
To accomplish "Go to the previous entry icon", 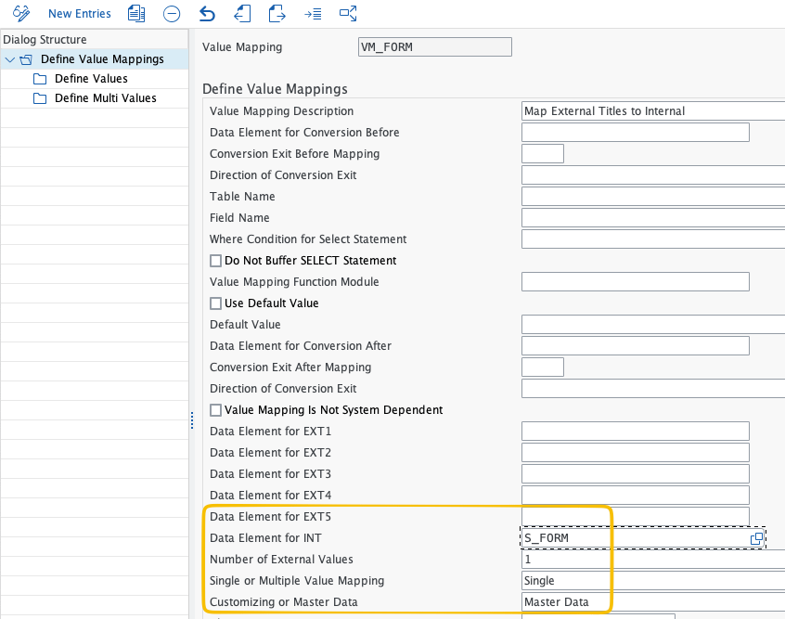I will click(x=242, y=14).
